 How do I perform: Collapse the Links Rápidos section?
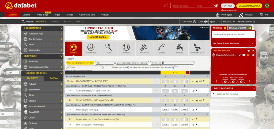(61, 28)
